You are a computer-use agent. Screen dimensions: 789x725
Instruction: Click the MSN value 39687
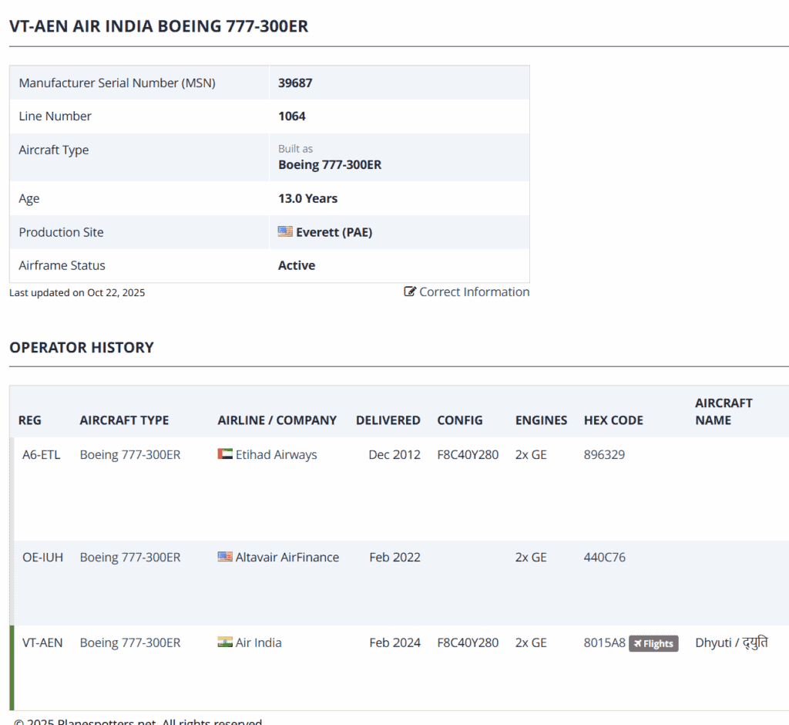point(295,83)
